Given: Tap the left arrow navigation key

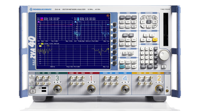Looking at the screenshot, I should (x=143, y=22).
